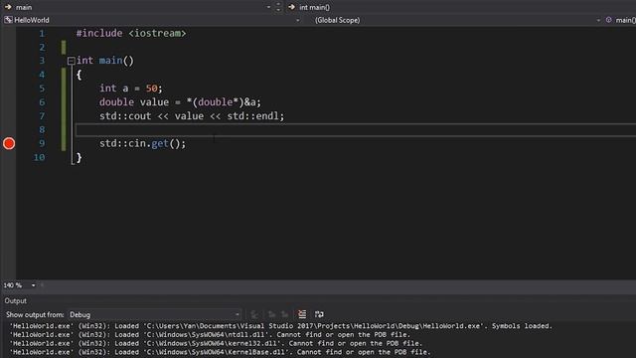Click Clear All in Output toolbar
Image resolution: width=636 pixels, height=358 pixels.
pyautogui.click(x=302, y=314)
